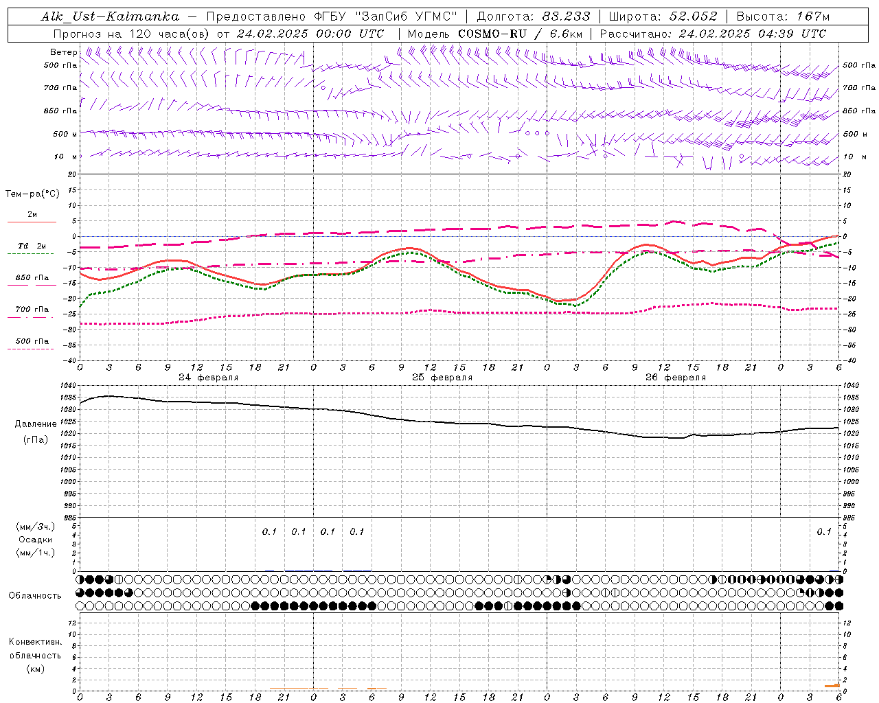Viewport: 879px width, 703px height.
Task: Click the 500 гПа temperature legend entry
Action: click(32, 341)
